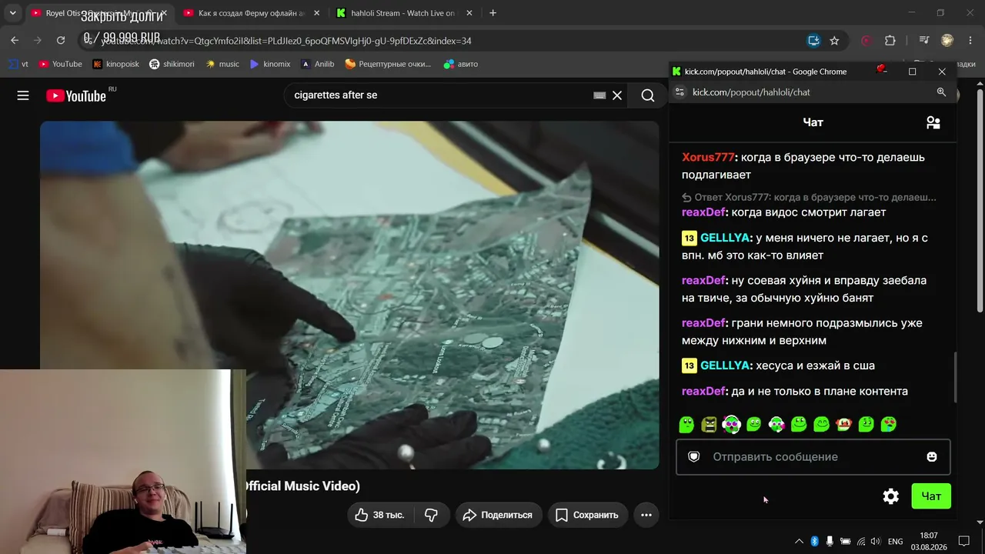Open the YouTube hamburger guide menu
Screen dimensions: 985x554
click(x=23, y=95)
